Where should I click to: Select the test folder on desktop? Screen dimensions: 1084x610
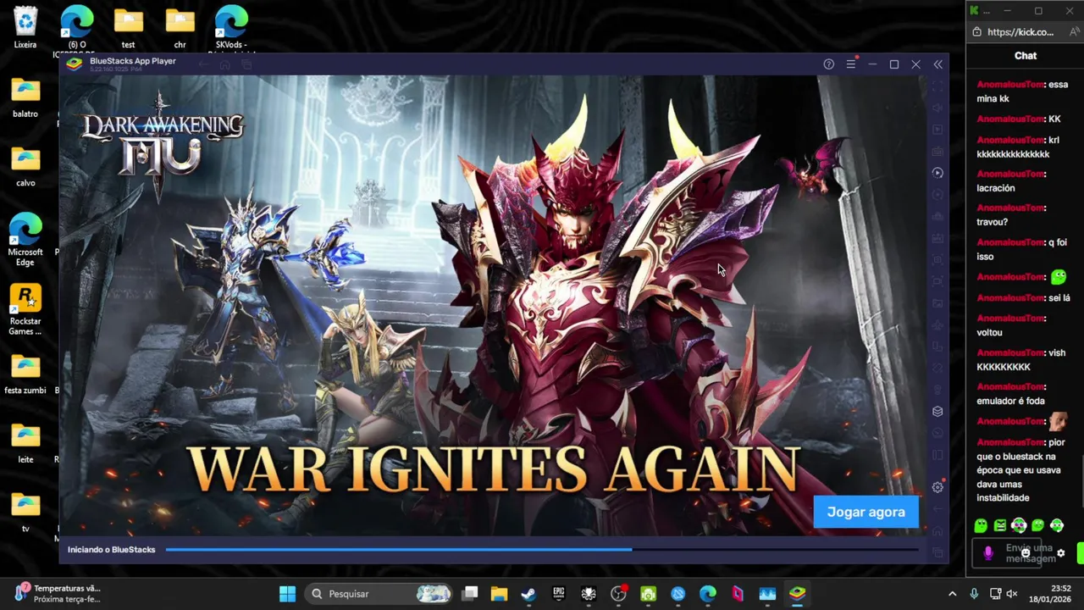[128, 28]
